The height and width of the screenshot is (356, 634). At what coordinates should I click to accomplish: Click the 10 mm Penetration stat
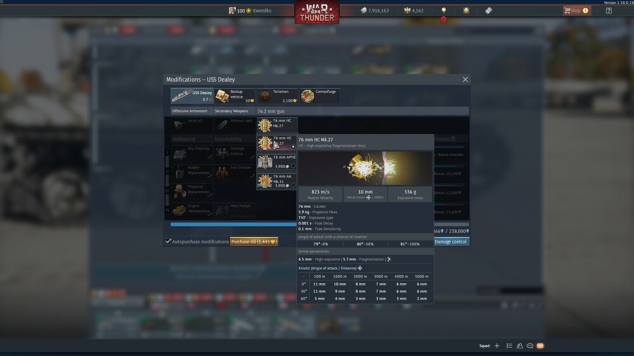(365, 194)
